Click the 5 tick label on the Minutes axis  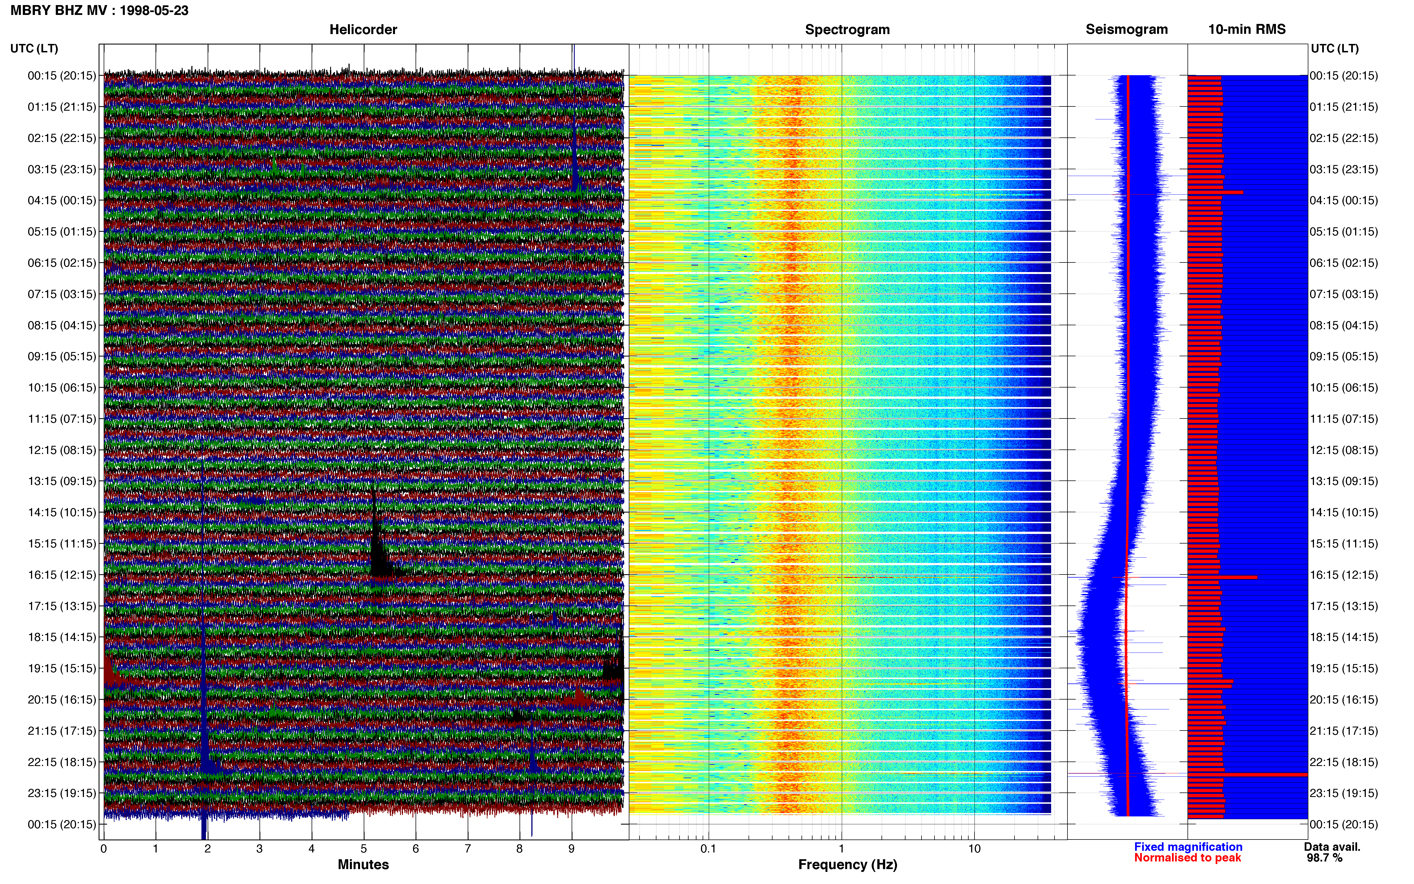(364, 849)
